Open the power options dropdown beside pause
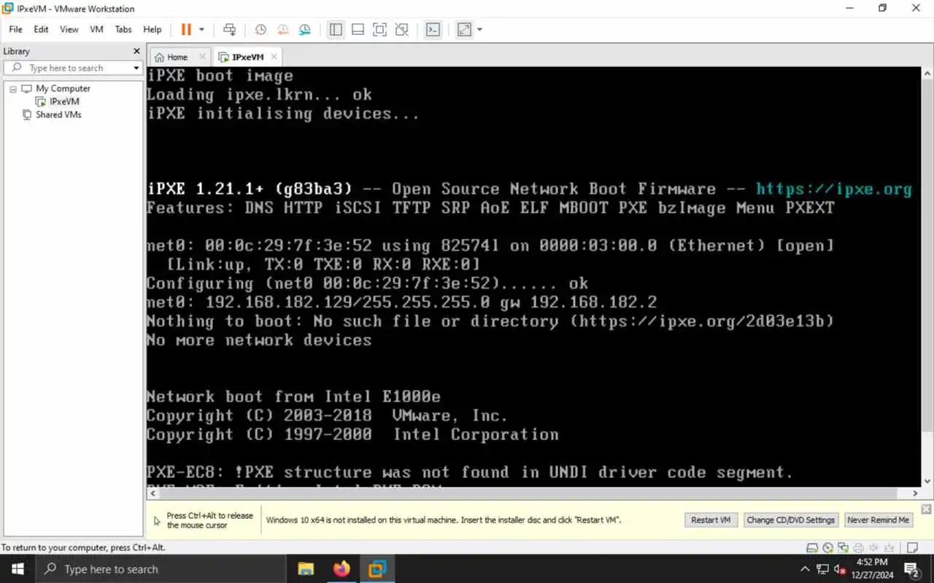934x583 pixels. 201,30
